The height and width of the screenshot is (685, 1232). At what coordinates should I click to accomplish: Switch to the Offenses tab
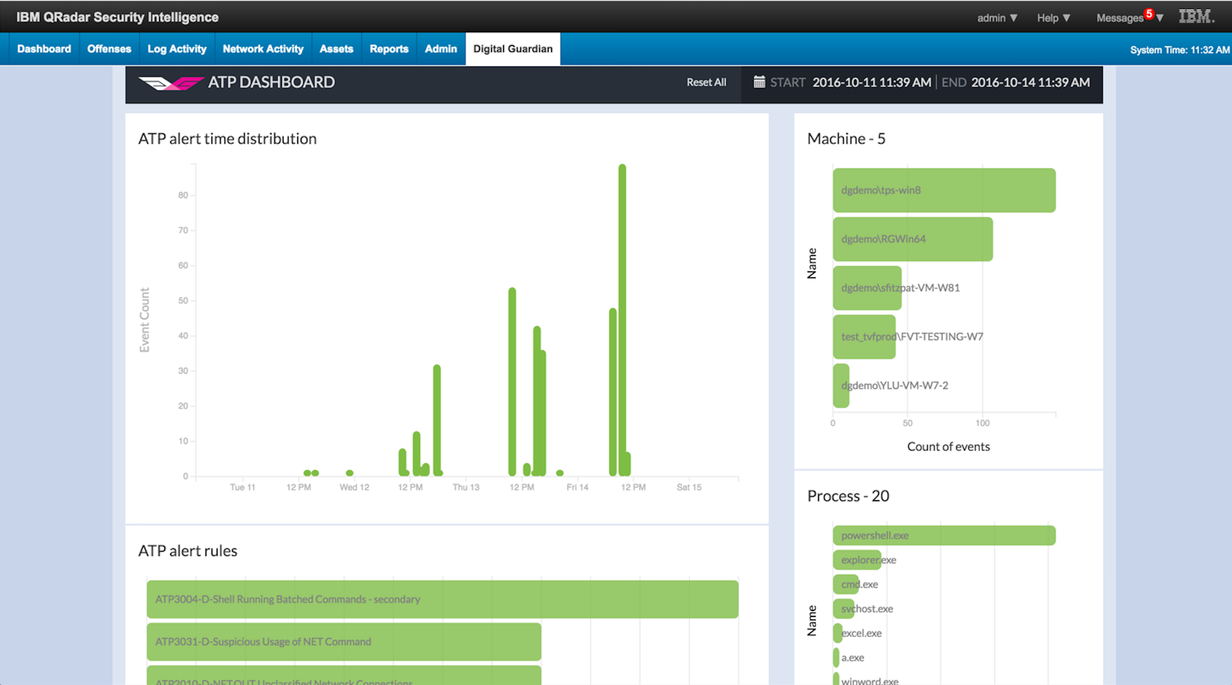point(109,48)
